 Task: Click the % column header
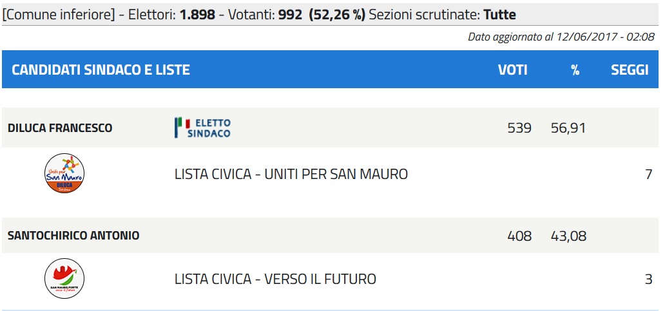(575, 70)
